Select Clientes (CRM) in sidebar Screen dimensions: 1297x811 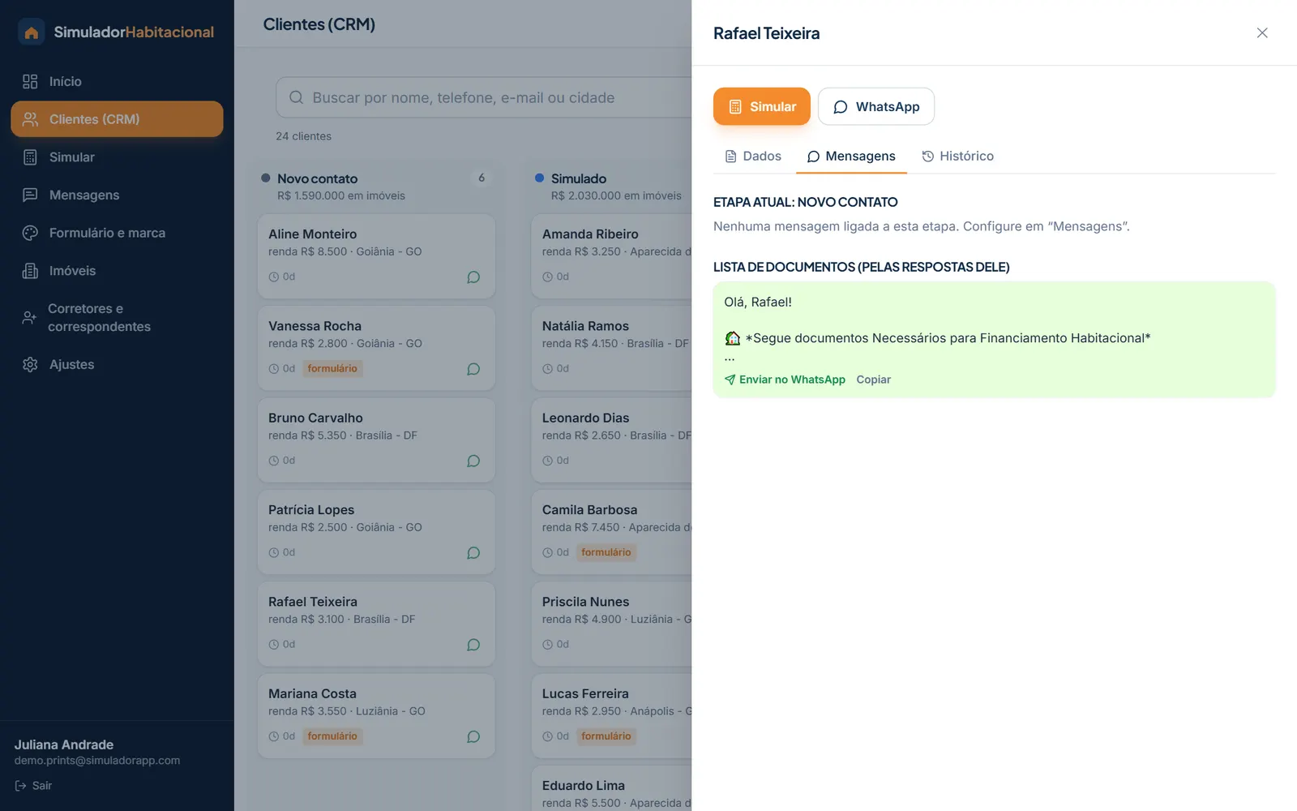117,119
